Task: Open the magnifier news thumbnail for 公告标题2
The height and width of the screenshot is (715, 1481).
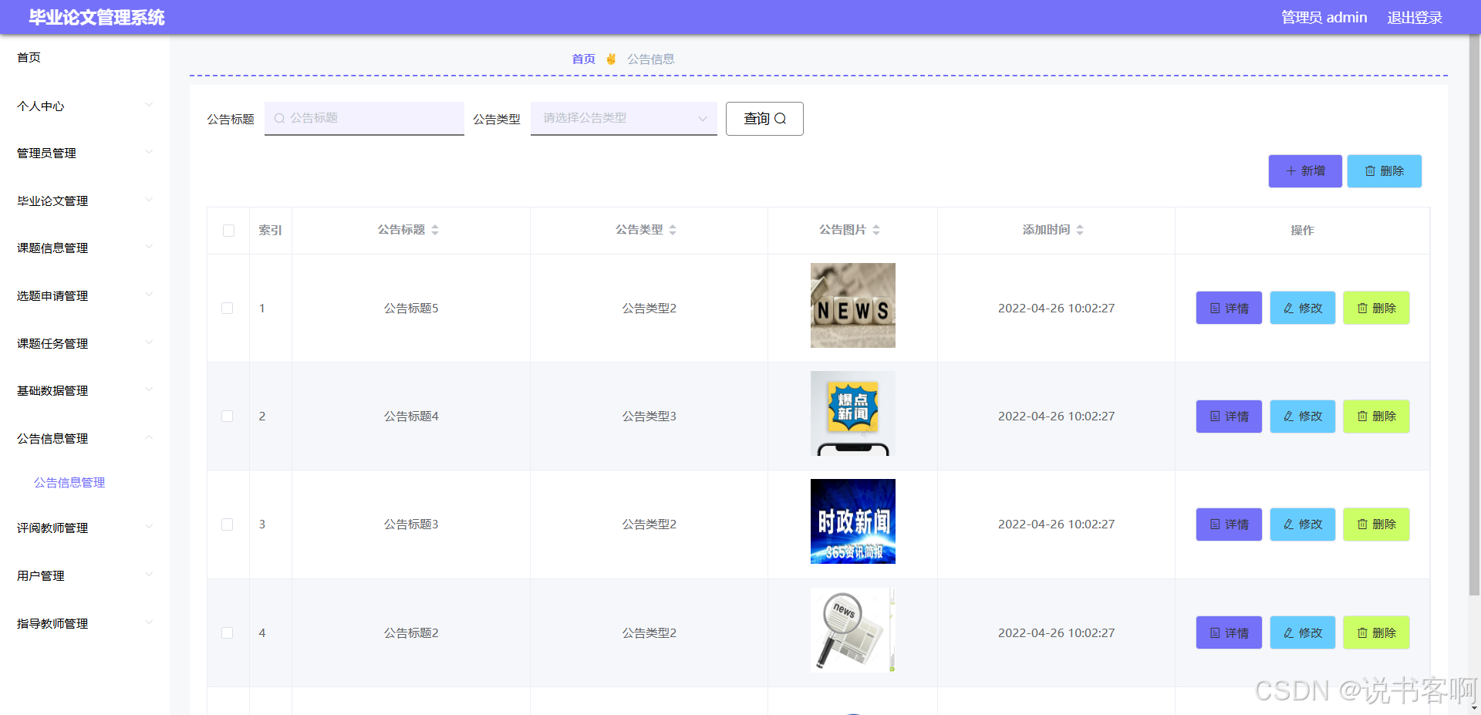Action: click(x=853, y=630)
